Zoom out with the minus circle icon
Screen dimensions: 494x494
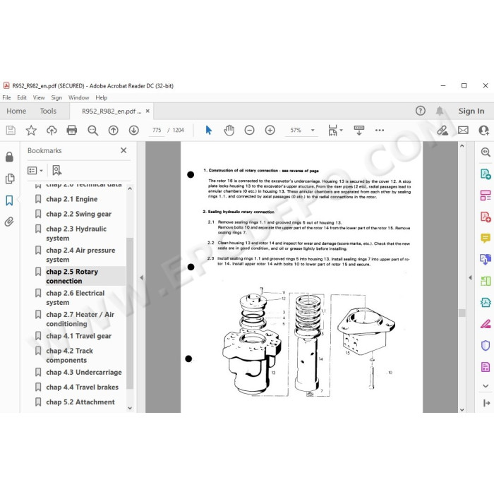pos(250,130)
